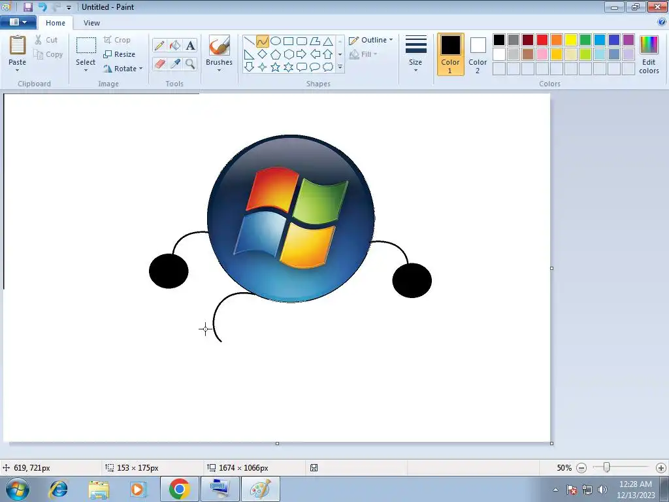Open the Brushes dropdown arrow
669x502 pixels.
pyautogui.click(x=219, y=71)
